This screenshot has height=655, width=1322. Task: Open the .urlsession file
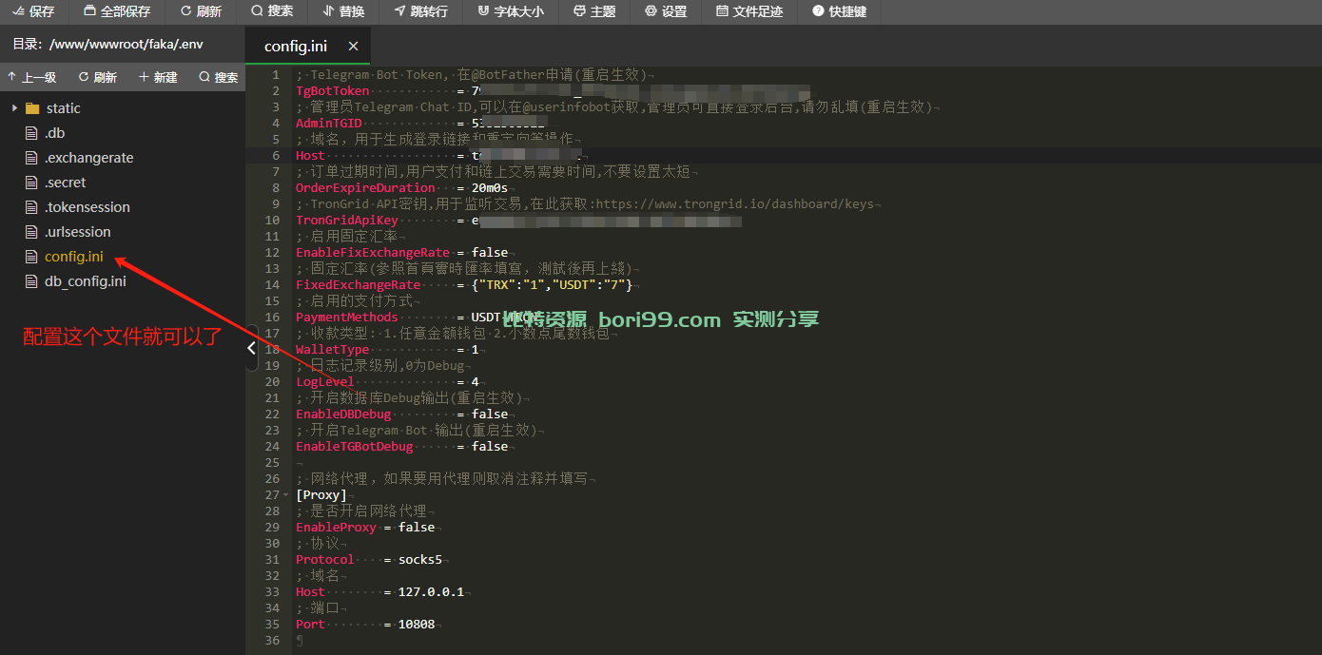(77, 232)
